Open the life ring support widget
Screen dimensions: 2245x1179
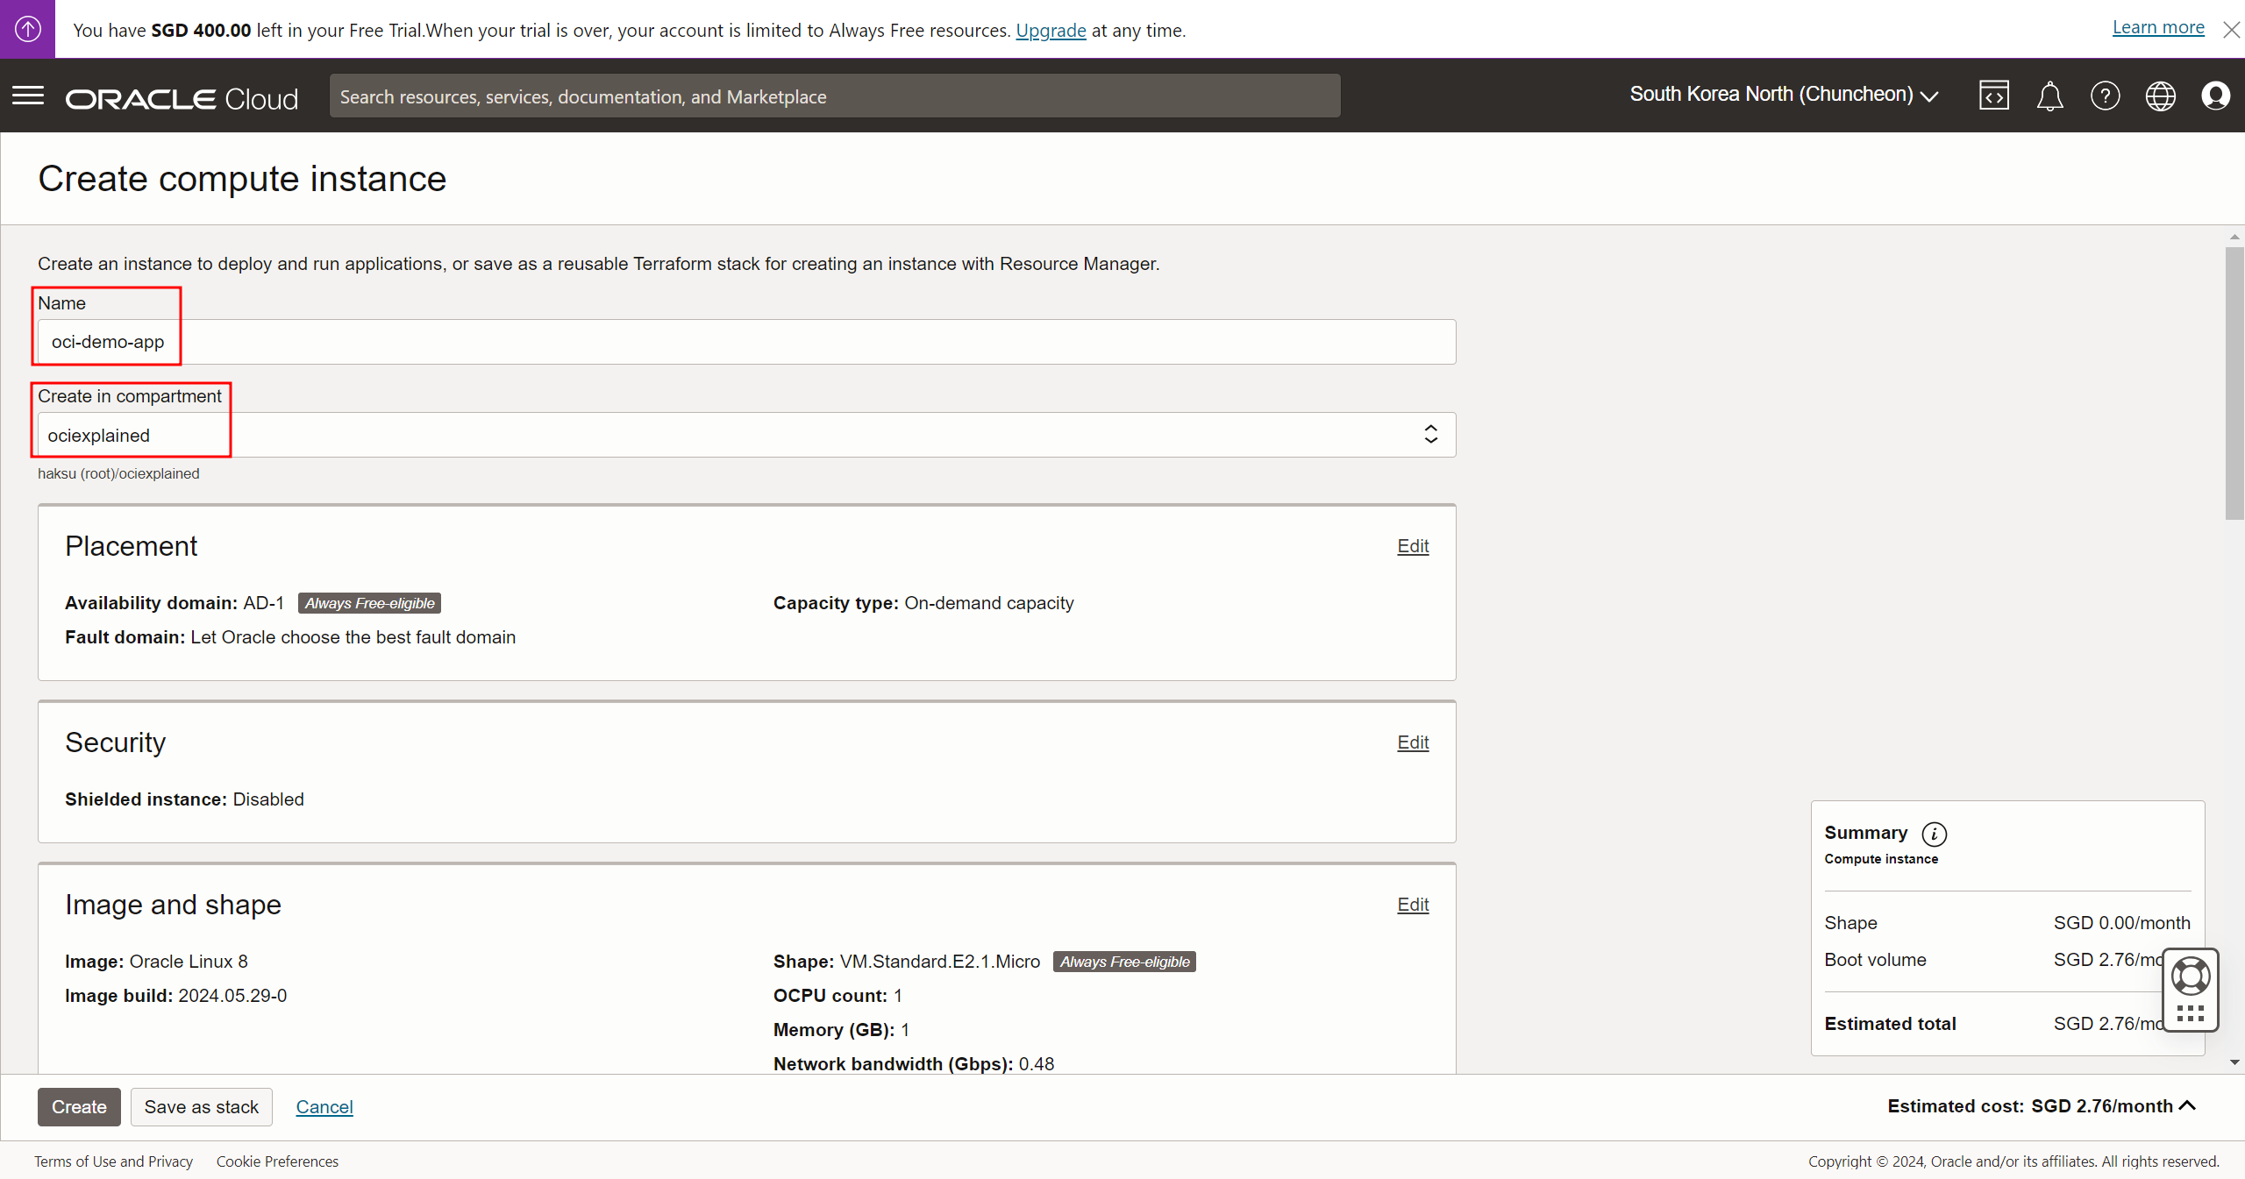click(x=2190, y=977)
